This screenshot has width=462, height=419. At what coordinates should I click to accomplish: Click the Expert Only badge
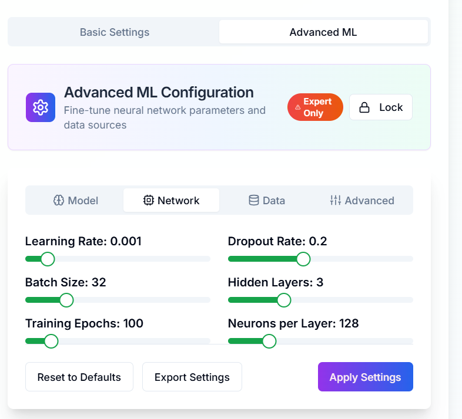[x=315, y=107]
